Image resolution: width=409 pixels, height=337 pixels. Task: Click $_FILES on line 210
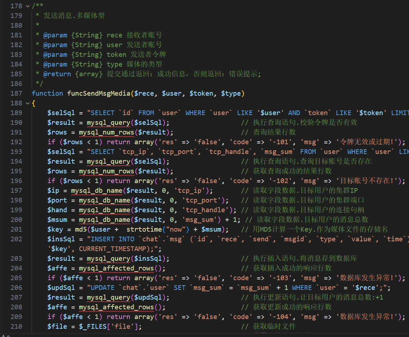93,327
